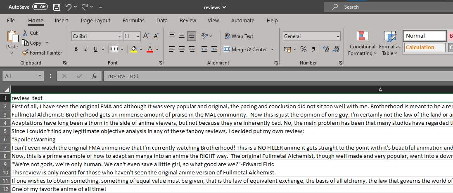The height and width of the screenshot is (193, 453).
Task: Toggle Bottom Align icon
Action: pyautogui.click(x=191, y=36)
